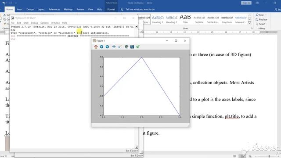Viewport: 281px width, 158px height.
Task: Open the View tab in Word
Action: [90, 9]
